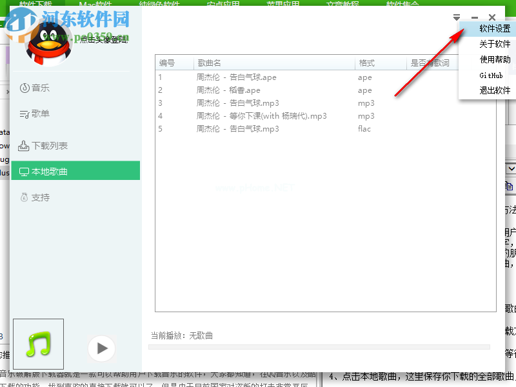The width and height of the screenshot is (516, 387).
Task: Click the playback progress bar at bottom
Action: click(322, 348)
